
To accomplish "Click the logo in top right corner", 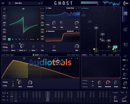I will [126, 3].
